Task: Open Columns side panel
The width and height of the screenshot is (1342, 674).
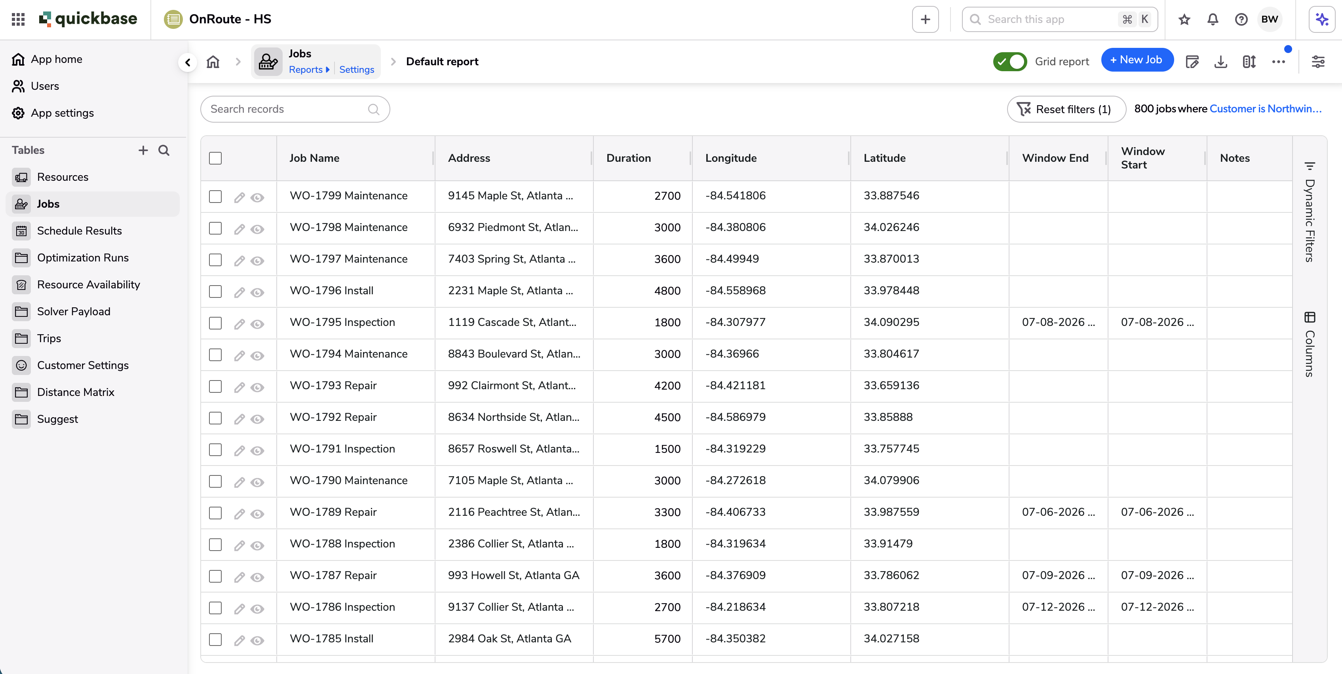Action: click(1310, 344)
